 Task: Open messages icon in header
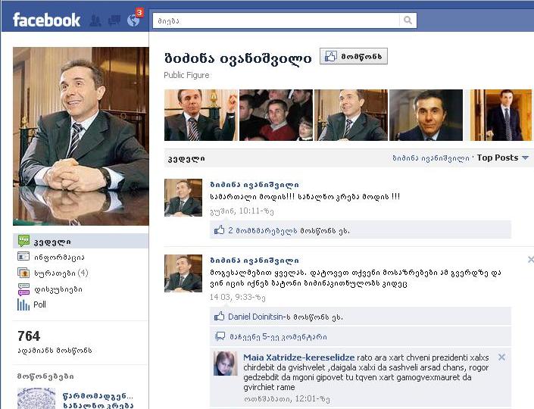114,20
